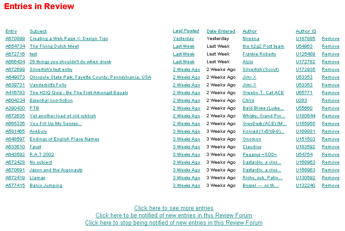
Task: View author Claudius
Action: pyautogui.click(x=252, y=146)
